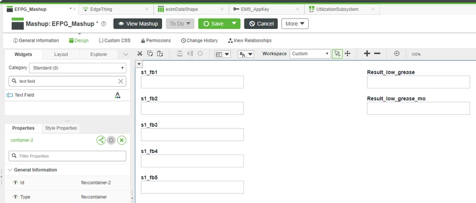Click the Filter Properties input
The width and height of the screenshot is (476, 203).
67,156
